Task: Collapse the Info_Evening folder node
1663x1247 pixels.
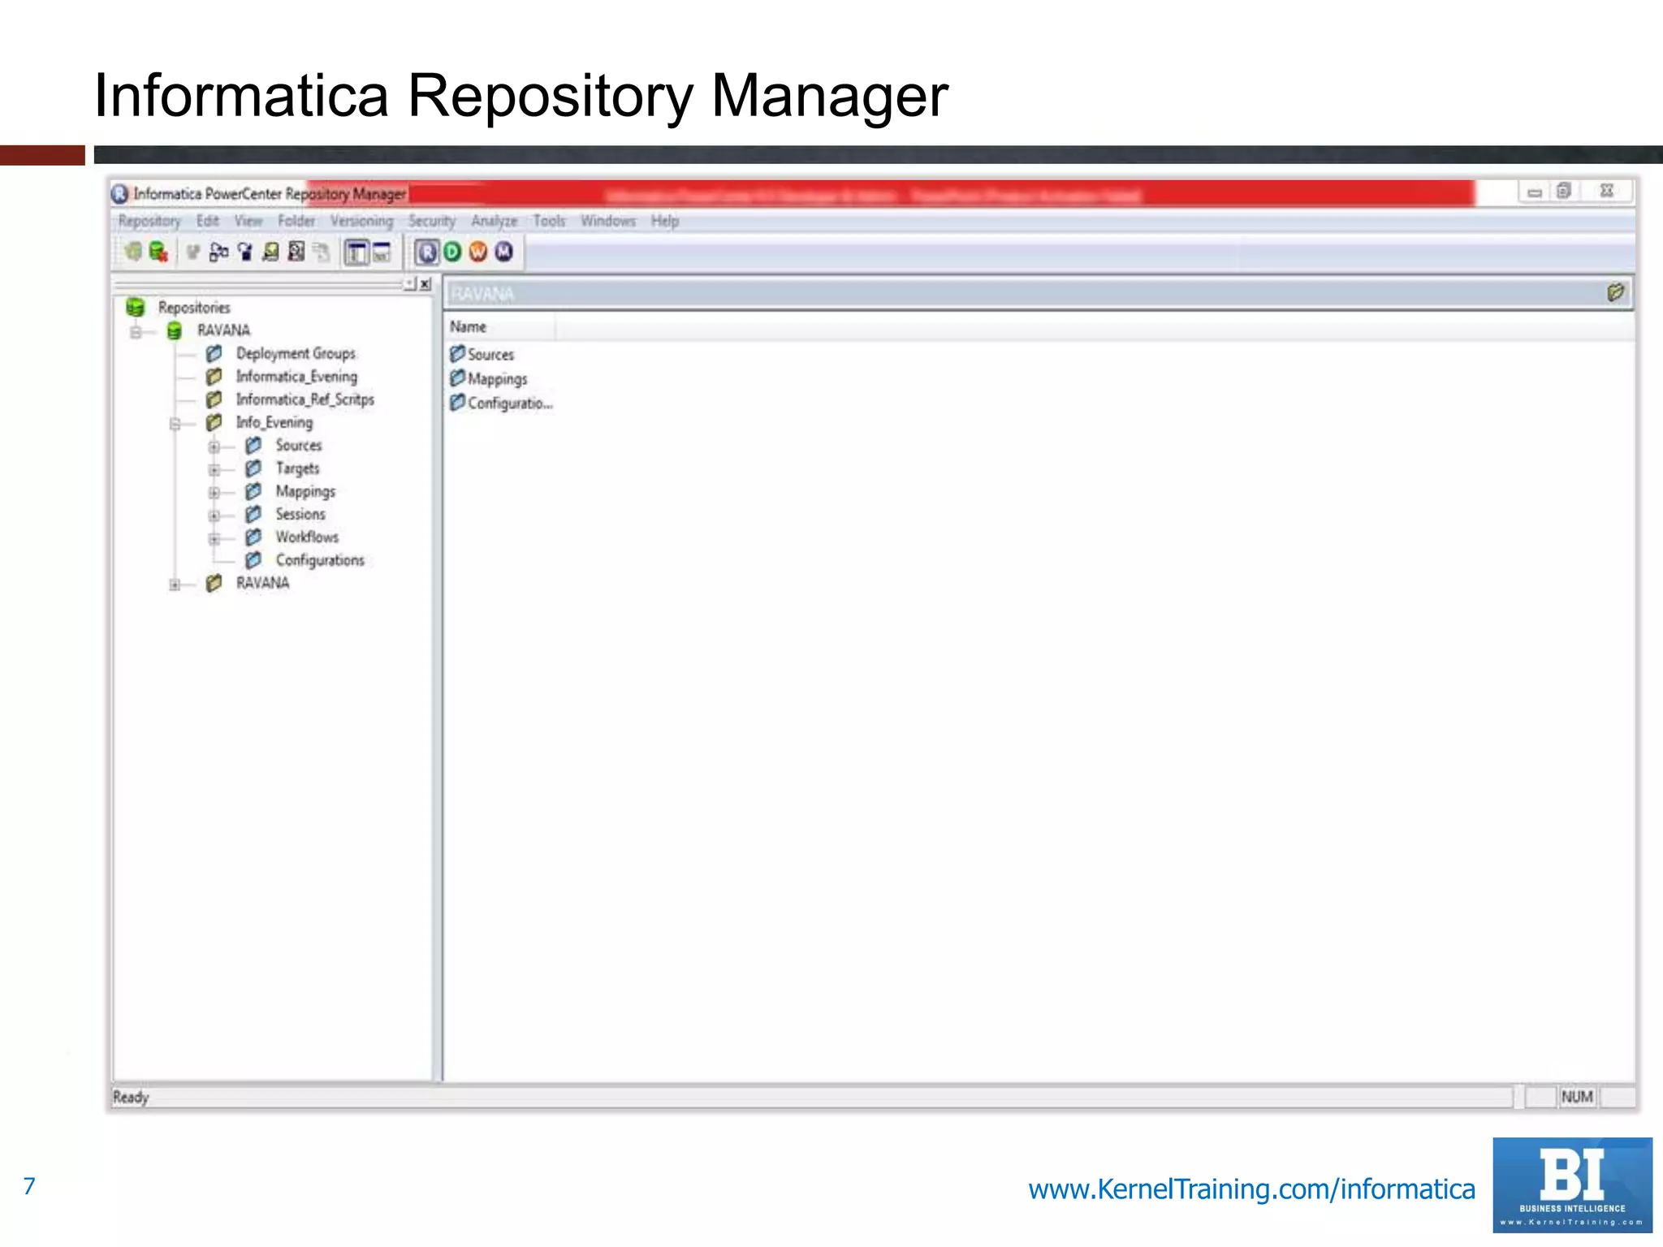Action: [x=175, y=424]
